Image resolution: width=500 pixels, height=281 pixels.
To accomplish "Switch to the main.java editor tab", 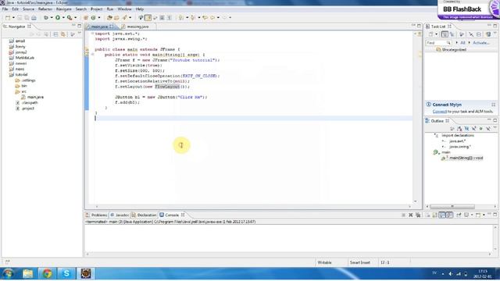I will [x=99, y=27].
